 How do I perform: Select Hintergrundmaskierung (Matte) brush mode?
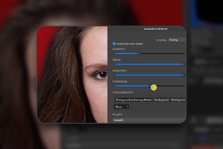tap(133, 100)
